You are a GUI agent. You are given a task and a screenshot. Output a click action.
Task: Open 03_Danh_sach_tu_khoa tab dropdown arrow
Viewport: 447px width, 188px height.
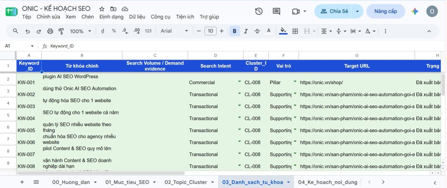click(x=288, y=182)
